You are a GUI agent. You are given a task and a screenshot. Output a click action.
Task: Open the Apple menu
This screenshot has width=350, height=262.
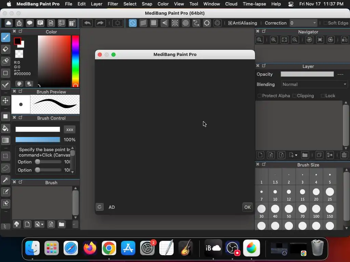point(9,4)
